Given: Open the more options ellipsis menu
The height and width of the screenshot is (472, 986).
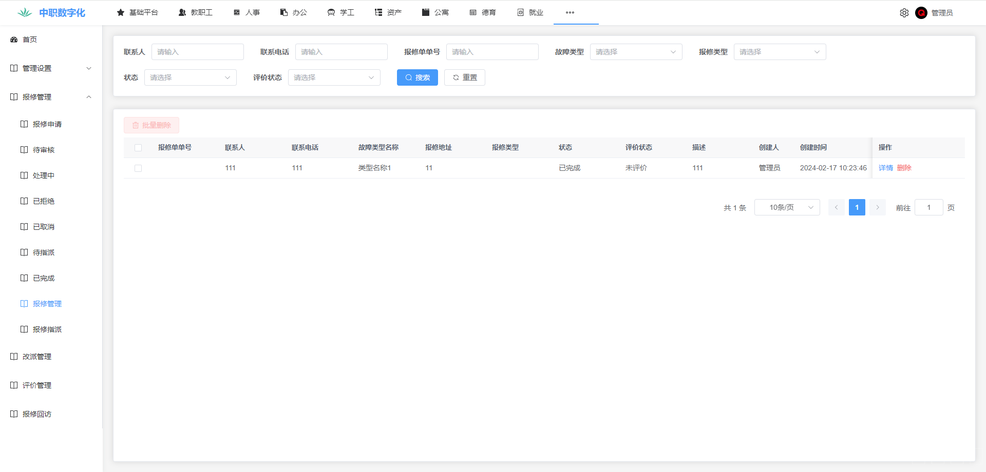Looking at the screenshot, I should tap(570, 12).
